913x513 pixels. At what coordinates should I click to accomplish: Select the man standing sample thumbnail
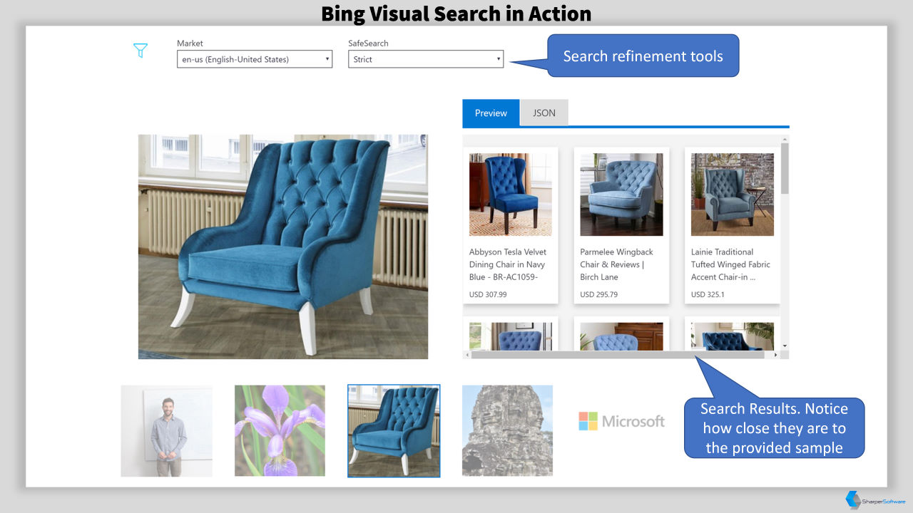[166, 431]
